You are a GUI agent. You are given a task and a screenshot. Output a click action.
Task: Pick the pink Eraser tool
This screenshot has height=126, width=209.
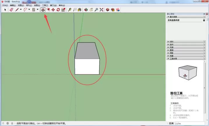coord(11,10)
